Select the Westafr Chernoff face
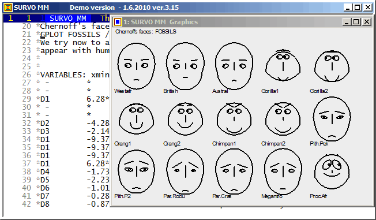This screenshot has width=376, height=220. pyautogui.click(x=137, y=66)
